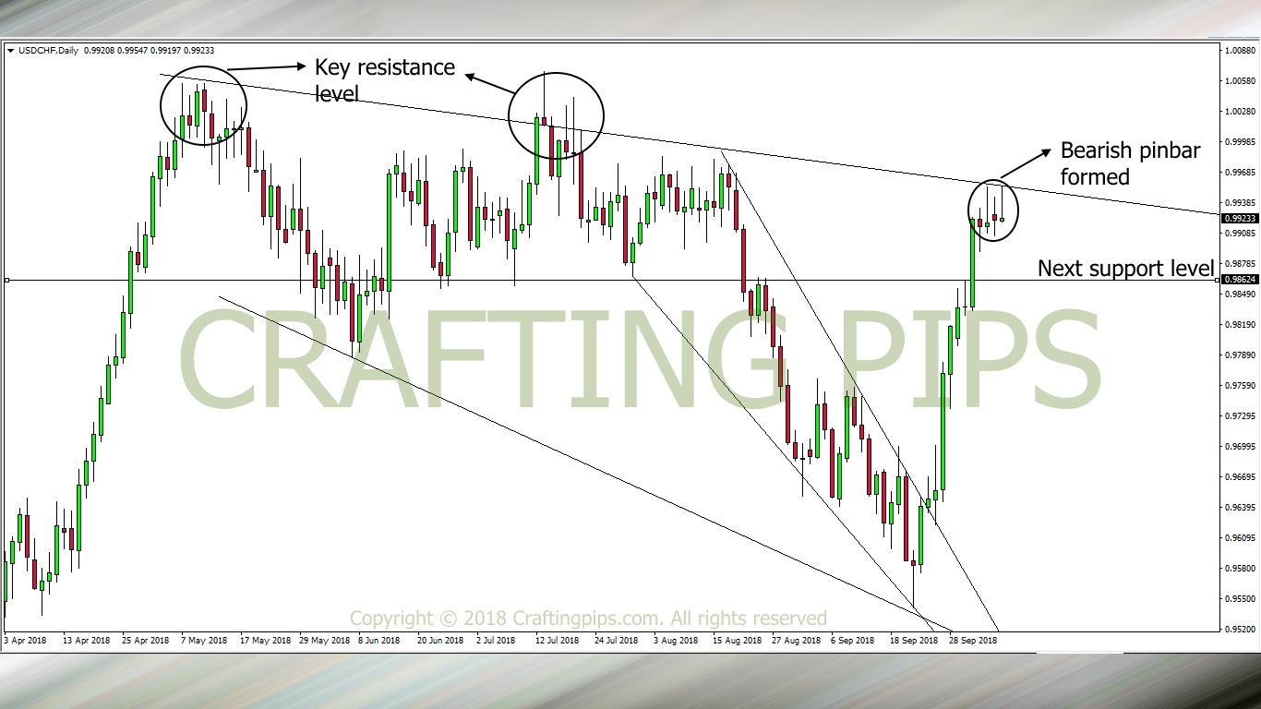Click the 0.98490 price axis label

tap(1240, 294)
